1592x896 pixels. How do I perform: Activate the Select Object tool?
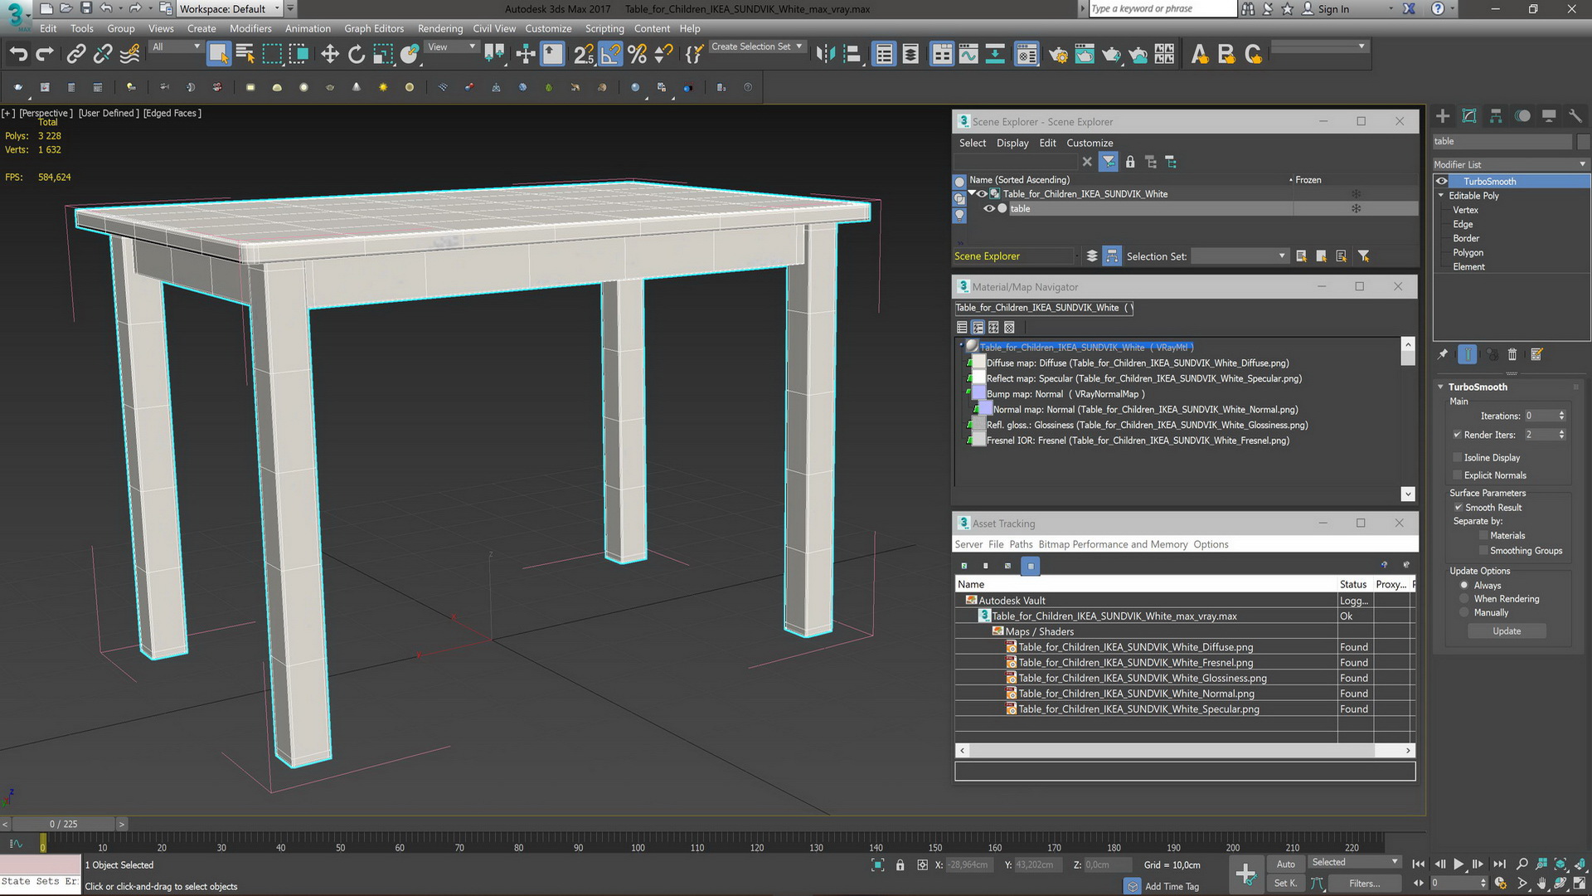[218, 55]
